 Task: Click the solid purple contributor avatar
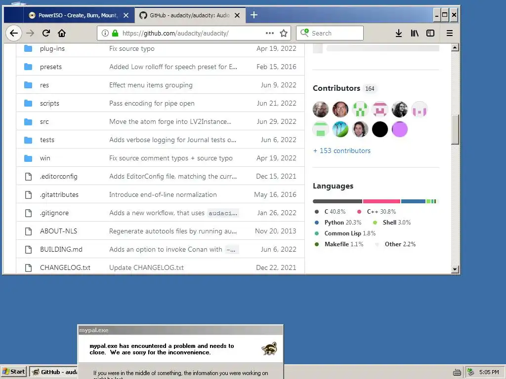[x=399, y=129]
